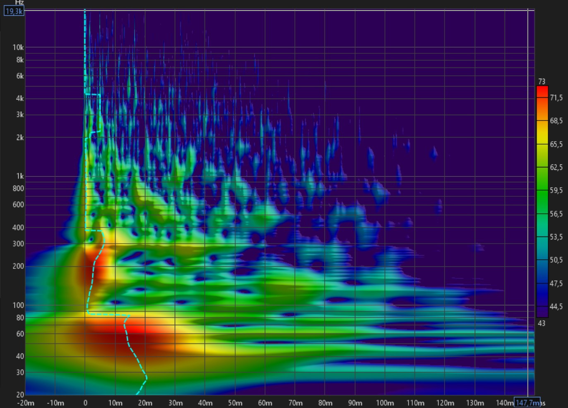568x408 pixels.
Task: Click the 20 label at frequency axis bottom
Action: point(20,395)
